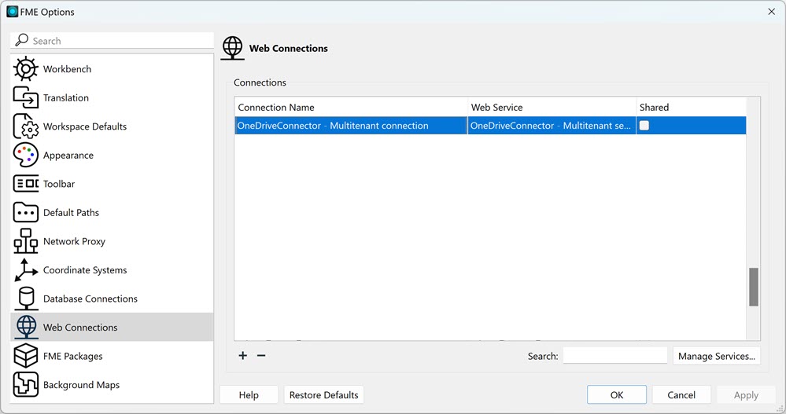Click 'OneDriveConnector - Multitenant se...' web service cell
786x414 pixels.
click(552, 125)
